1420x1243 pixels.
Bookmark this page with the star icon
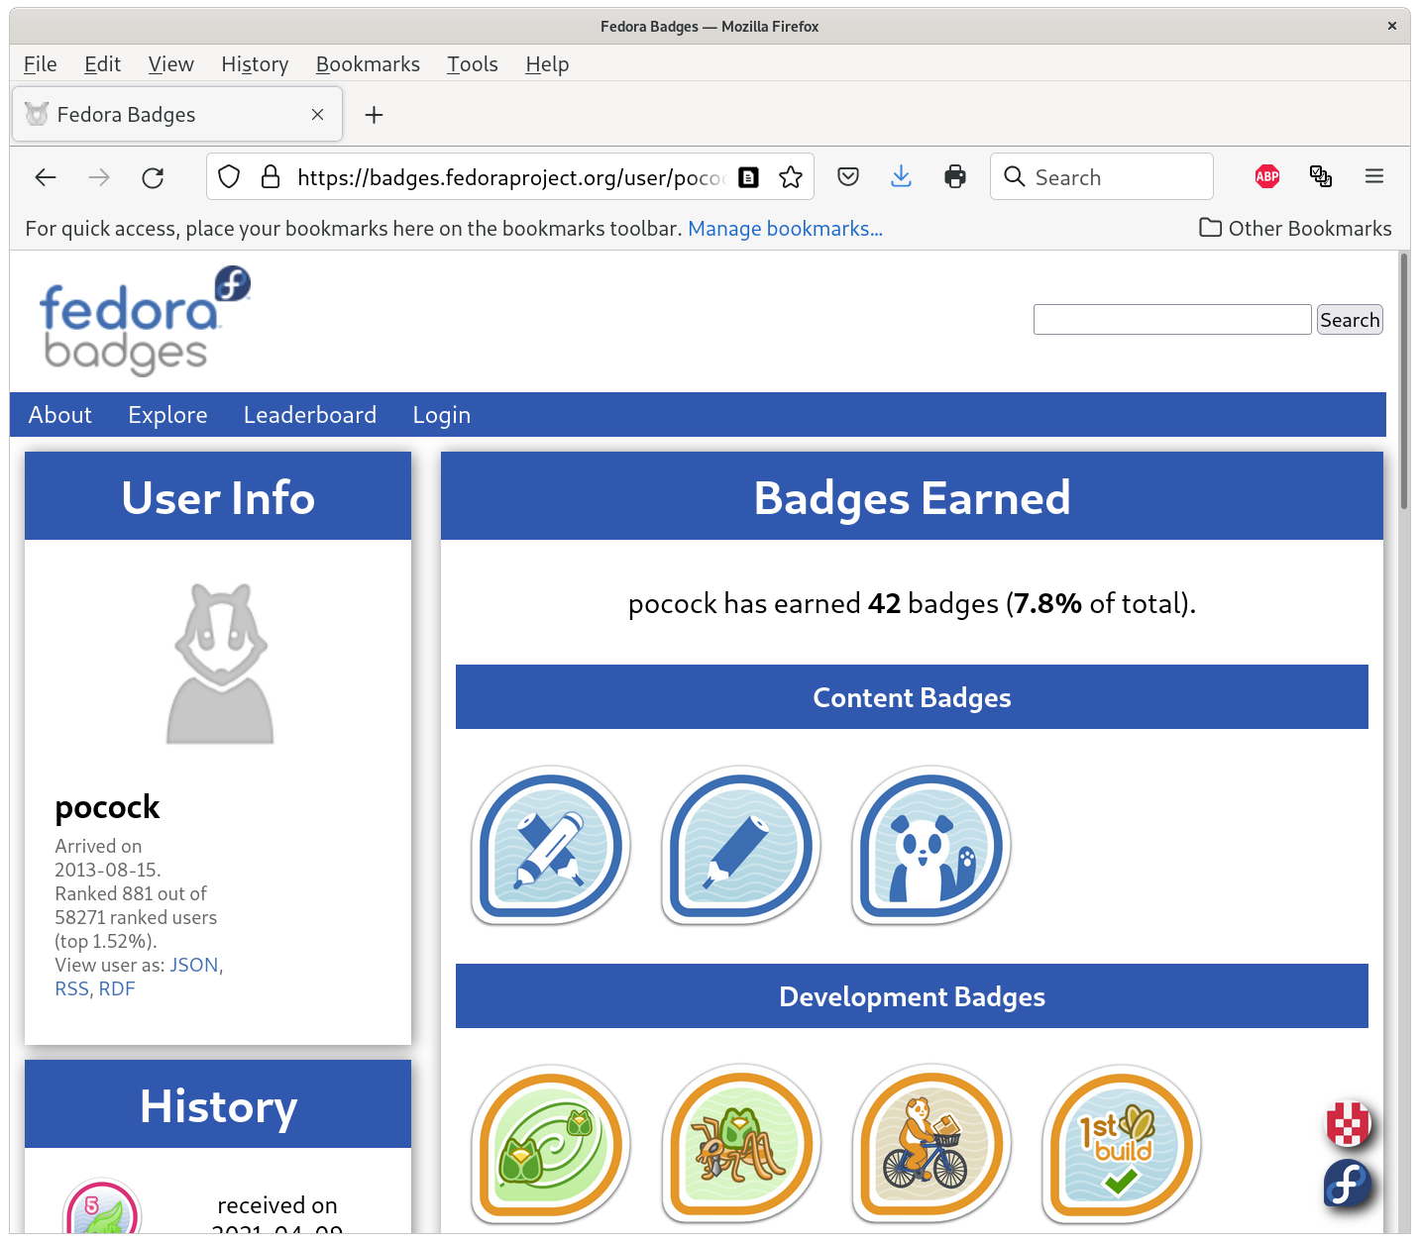pyautogui.click(x=791, y=177)
